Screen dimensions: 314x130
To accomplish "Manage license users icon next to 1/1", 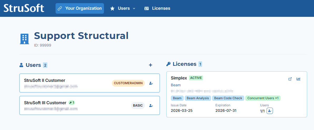I will [270, 111].
